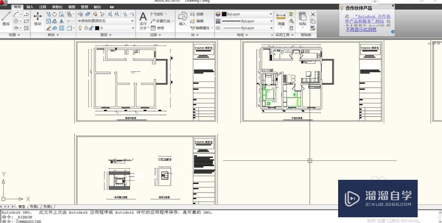Click the color wheel icon in Properties
The image size is (442, 223).
[218, 14]
